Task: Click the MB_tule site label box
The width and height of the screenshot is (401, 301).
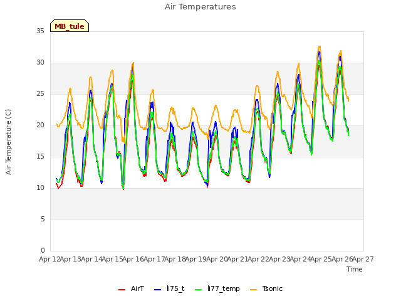Action: tap(70, 26)
